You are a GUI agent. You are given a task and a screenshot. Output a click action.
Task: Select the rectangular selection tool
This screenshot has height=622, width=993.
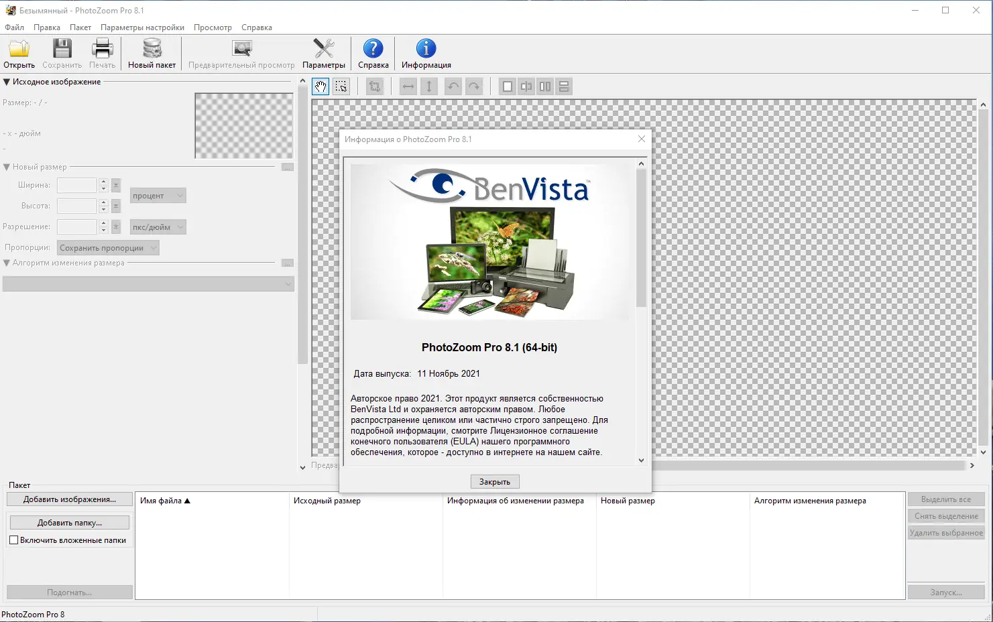click(x=341, y=86)
